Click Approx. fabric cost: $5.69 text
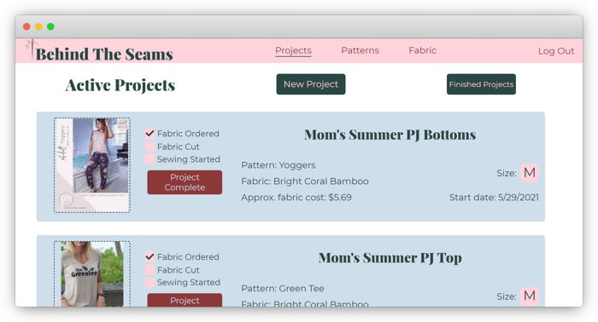 [x=296, y=198]
